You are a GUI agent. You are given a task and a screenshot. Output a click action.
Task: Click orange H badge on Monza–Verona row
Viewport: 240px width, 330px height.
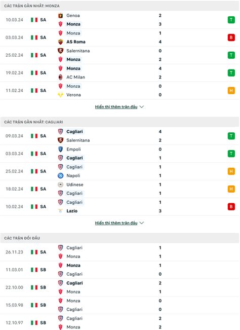pos(231,91)
